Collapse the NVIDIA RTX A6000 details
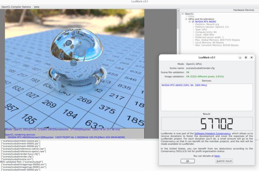Image resolution: width=259 pixels, height=171 pixels. tap(189, 21)
